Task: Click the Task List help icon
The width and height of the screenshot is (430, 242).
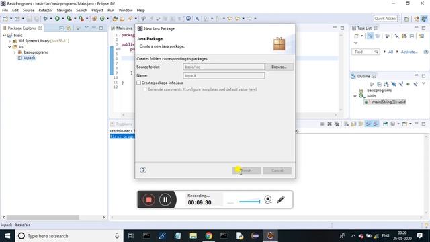Action: coord(426,52)
